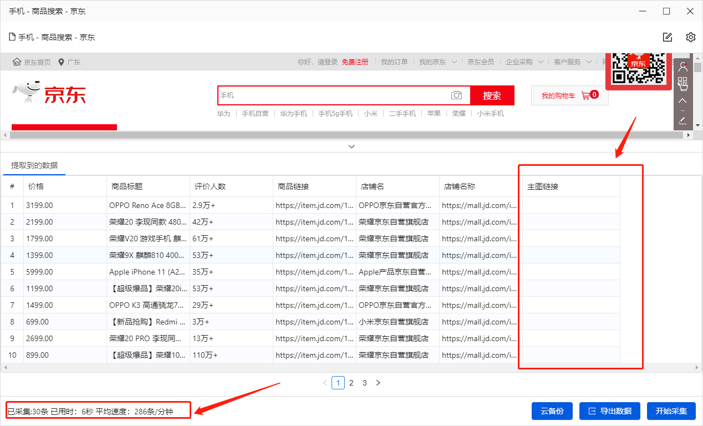Image resolution: width=703 pixels, height=426 pixels.
Task: Click the 小米手机 hot search link
Action: tap(491, 114)
